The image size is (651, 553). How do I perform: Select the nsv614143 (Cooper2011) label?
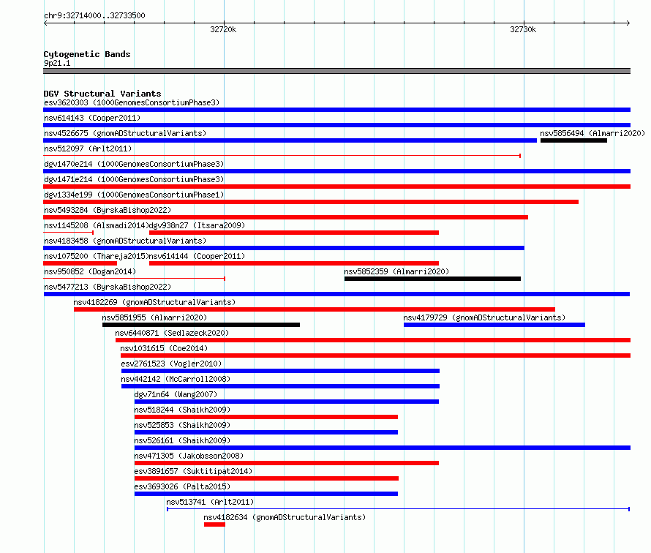click(x=92, y=118)
